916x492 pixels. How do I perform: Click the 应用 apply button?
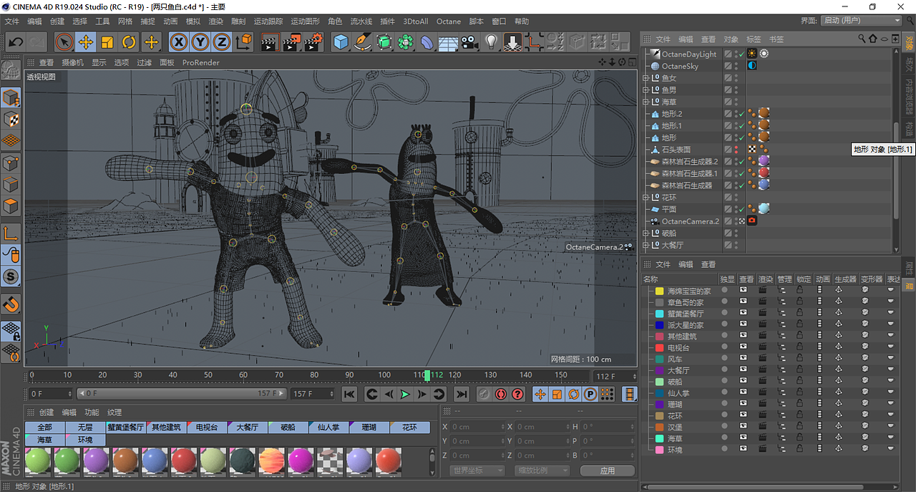click(x=608, y=471)
